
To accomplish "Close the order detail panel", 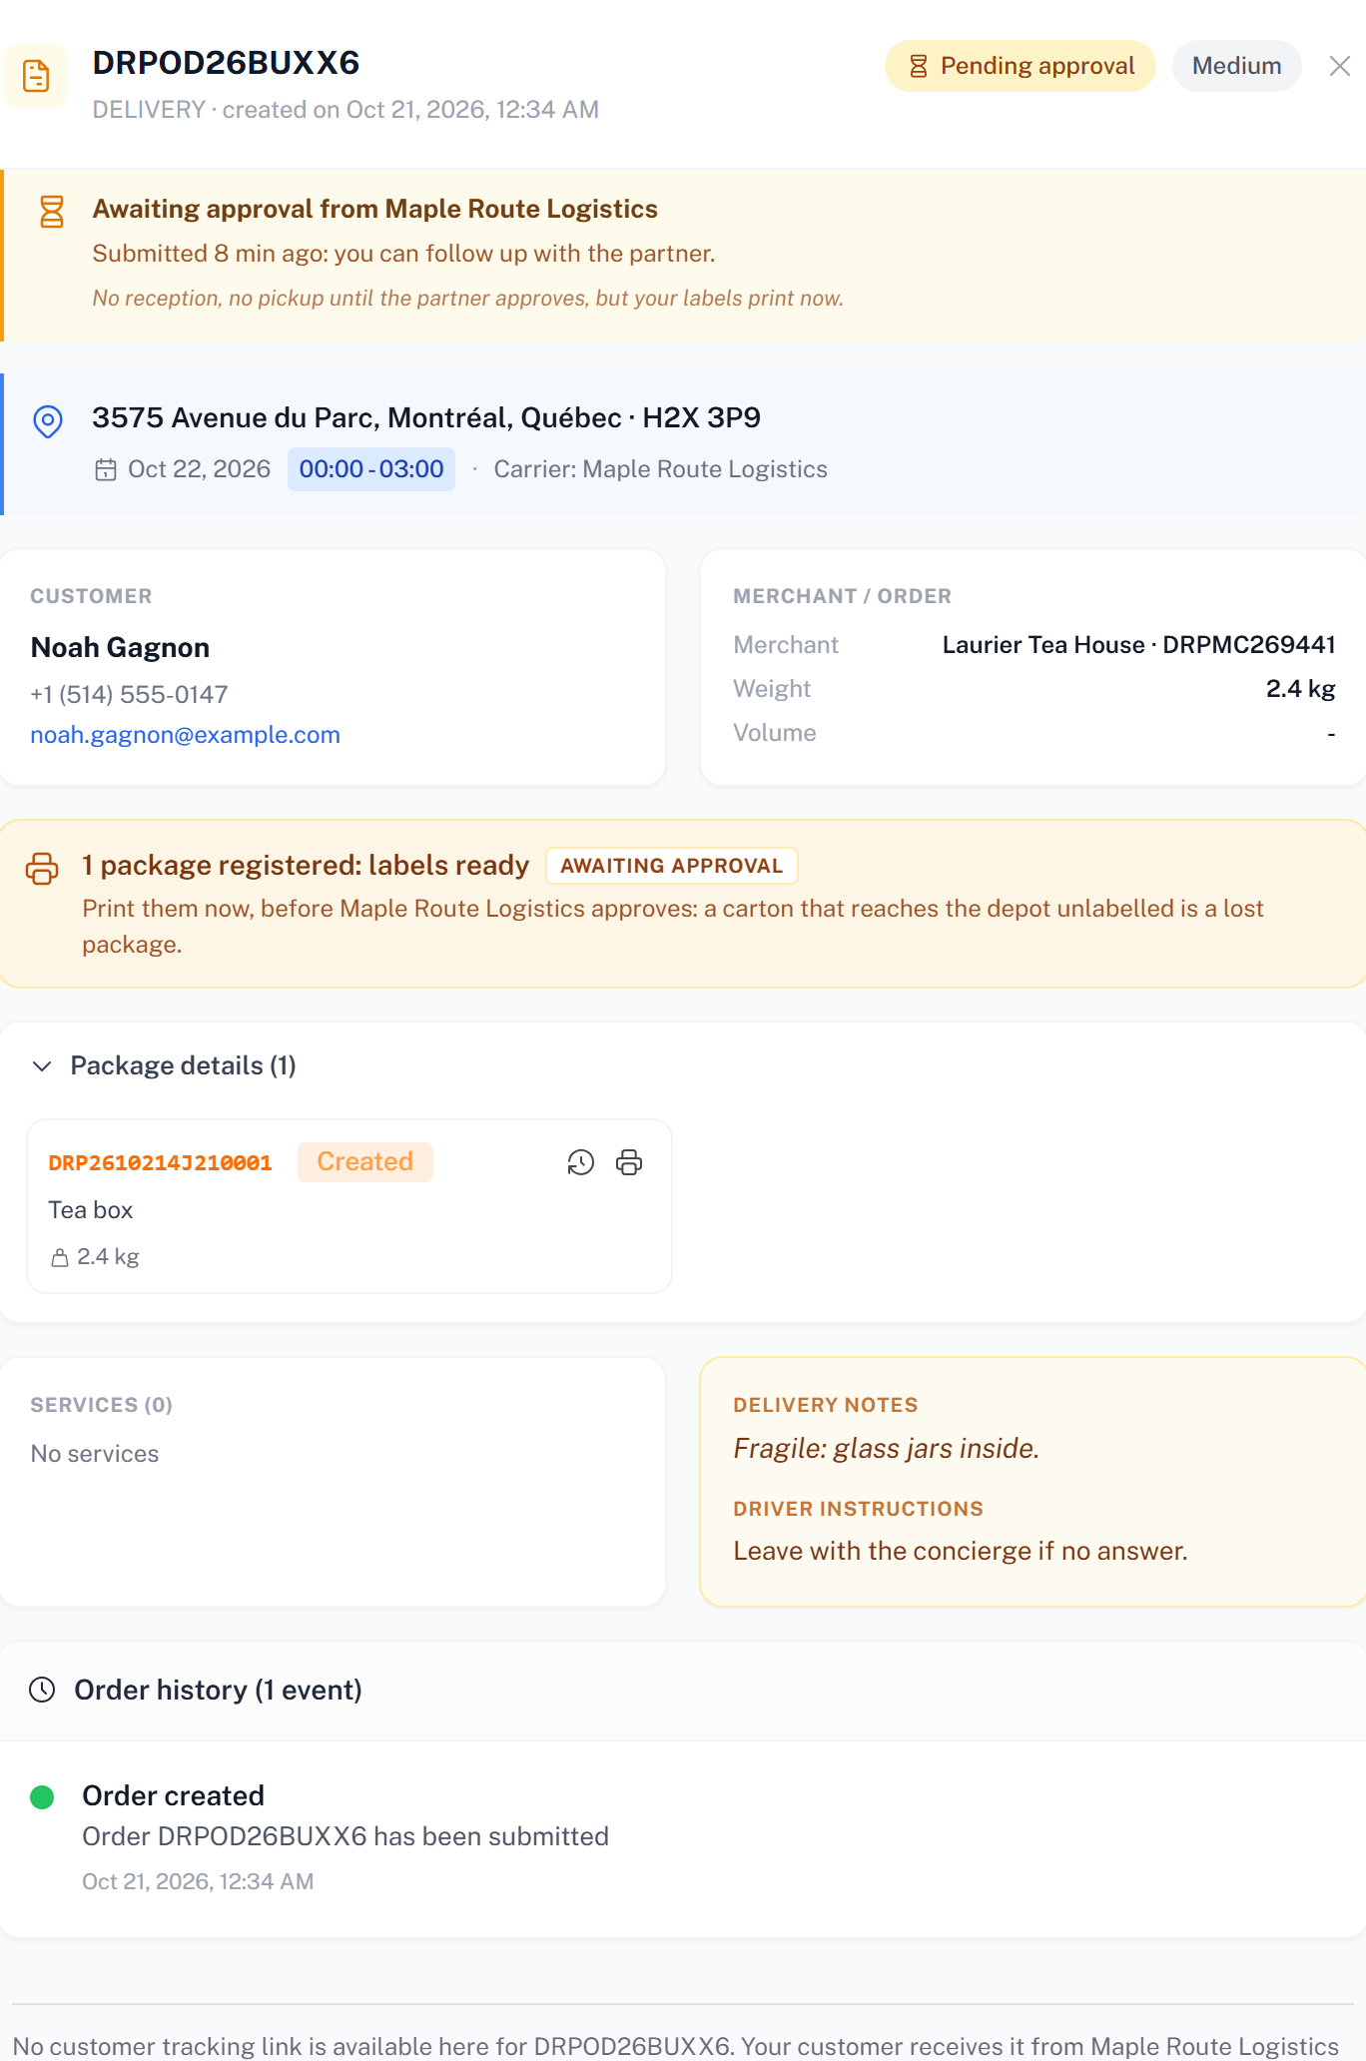I will coord(1340,66).
